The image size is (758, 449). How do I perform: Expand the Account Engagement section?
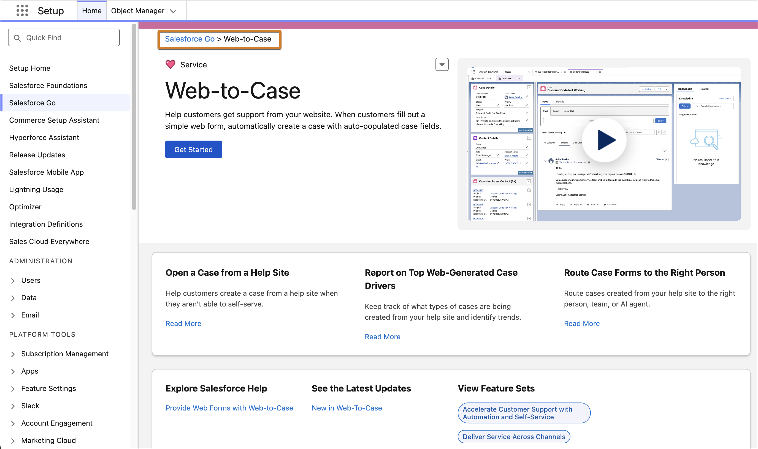coord(13,424)
